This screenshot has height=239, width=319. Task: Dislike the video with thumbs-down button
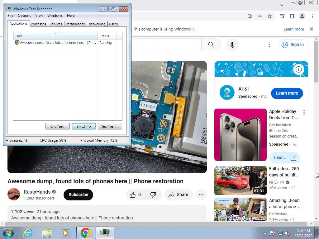click(153, 195)
